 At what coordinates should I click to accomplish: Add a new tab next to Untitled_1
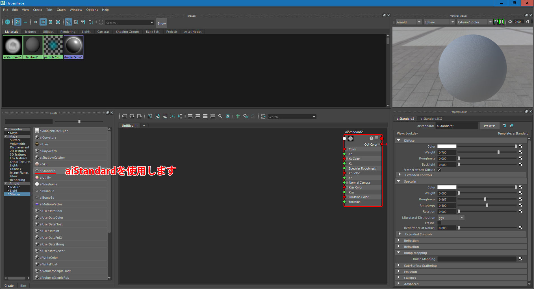pos(144,126)
